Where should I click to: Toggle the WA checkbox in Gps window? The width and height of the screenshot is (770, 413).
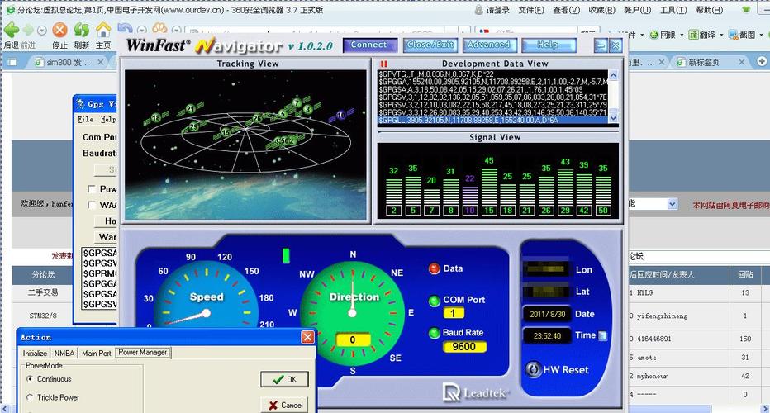tap(92, 205)
